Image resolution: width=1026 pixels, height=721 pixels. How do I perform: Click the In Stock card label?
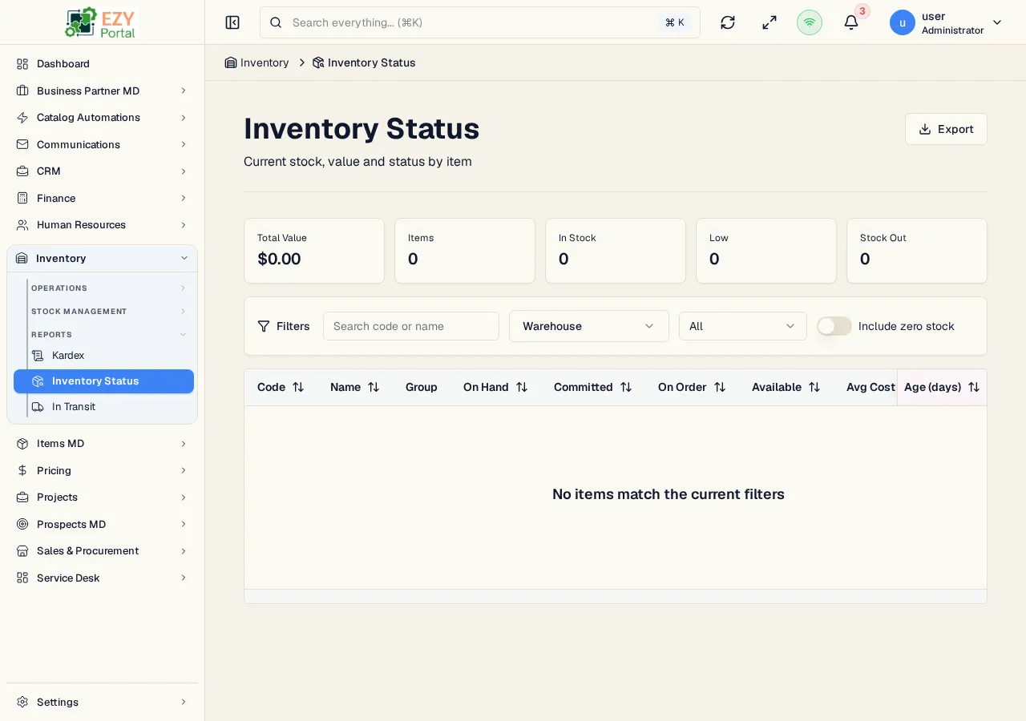pos(577,238)
